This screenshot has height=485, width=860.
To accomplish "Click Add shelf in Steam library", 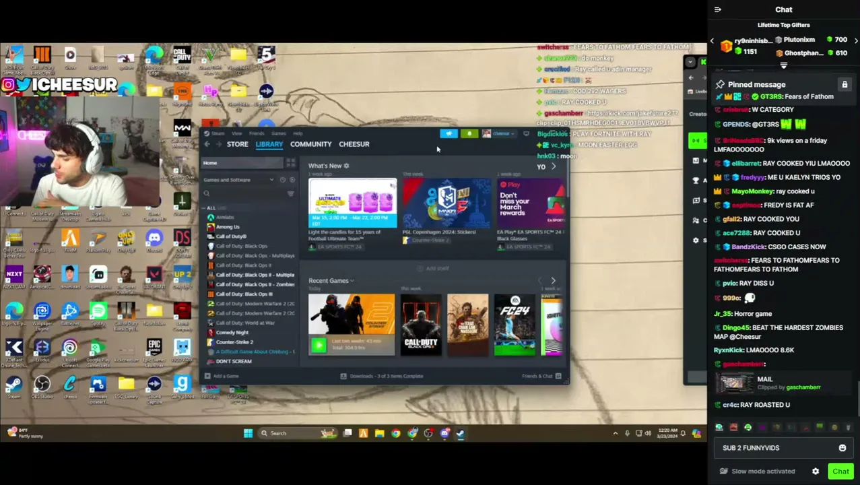I will click(433, 268).
